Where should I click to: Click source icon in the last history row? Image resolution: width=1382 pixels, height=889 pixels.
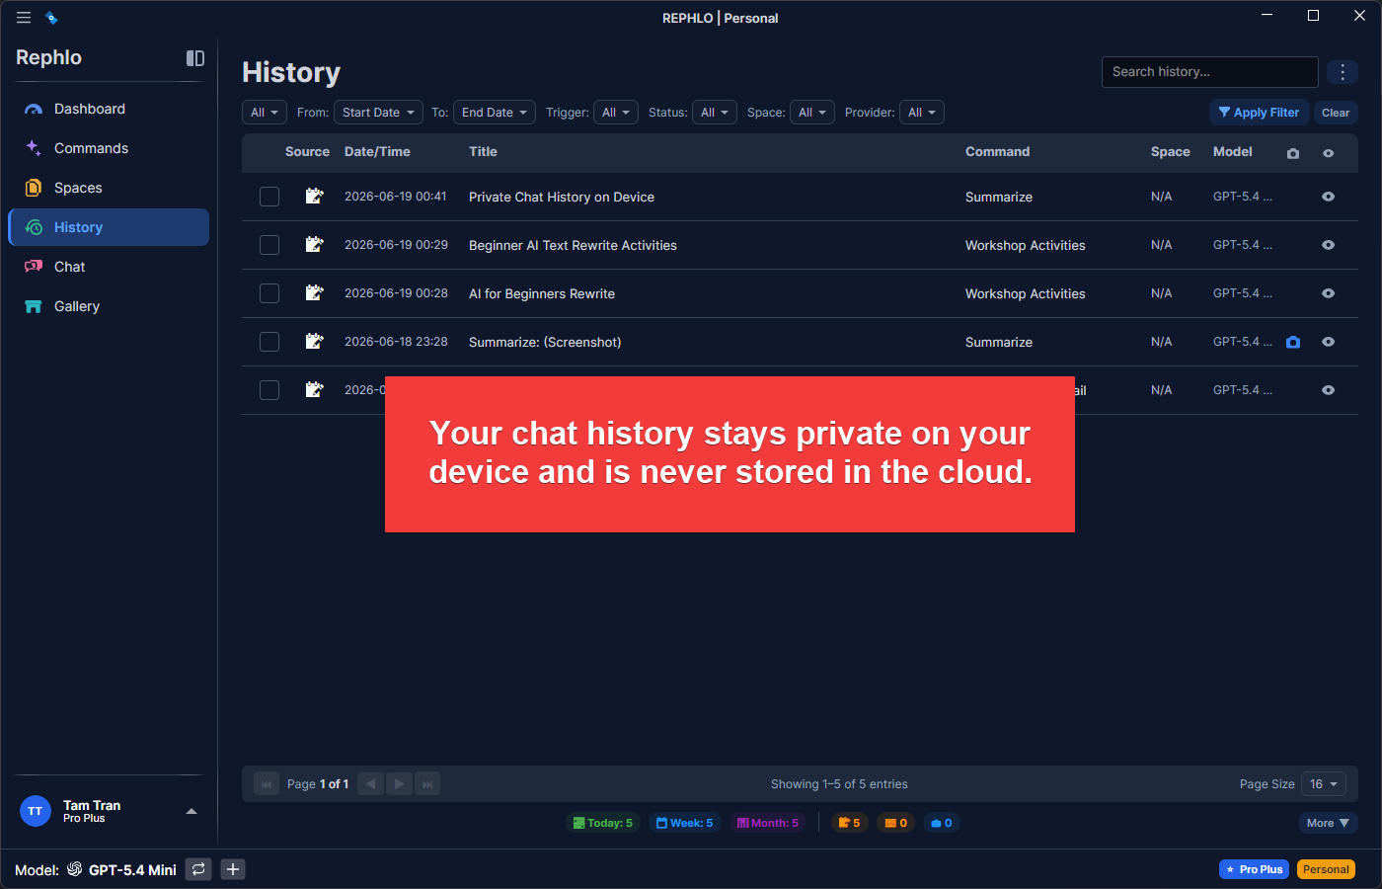pos(314,389)
